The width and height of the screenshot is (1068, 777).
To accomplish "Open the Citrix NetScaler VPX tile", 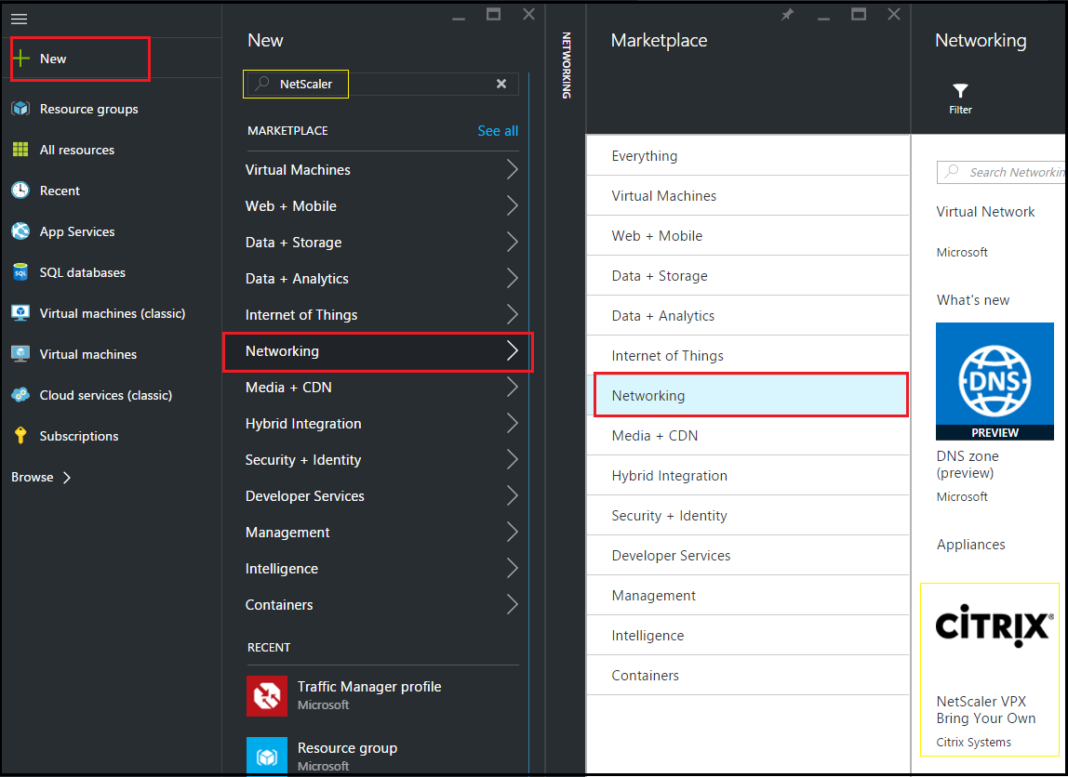I will [990, 669].
